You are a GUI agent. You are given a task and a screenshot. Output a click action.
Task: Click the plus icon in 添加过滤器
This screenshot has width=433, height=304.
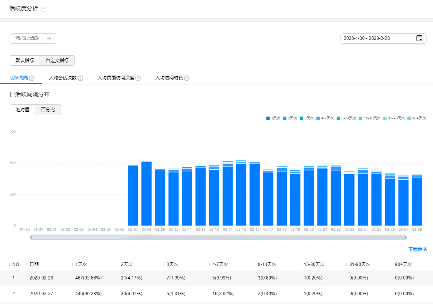pos(49,38)
